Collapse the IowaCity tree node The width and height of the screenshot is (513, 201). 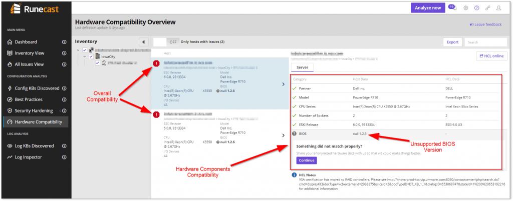tap(84, 56)
